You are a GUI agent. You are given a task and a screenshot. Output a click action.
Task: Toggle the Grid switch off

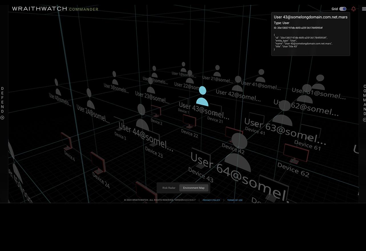coord(343,9)
